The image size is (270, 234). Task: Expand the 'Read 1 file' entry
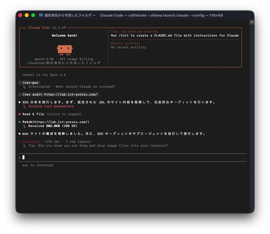52,114
